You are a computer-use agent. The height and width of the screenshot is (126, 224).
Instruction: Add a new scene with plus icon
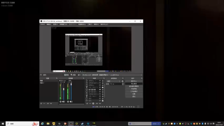41,103
